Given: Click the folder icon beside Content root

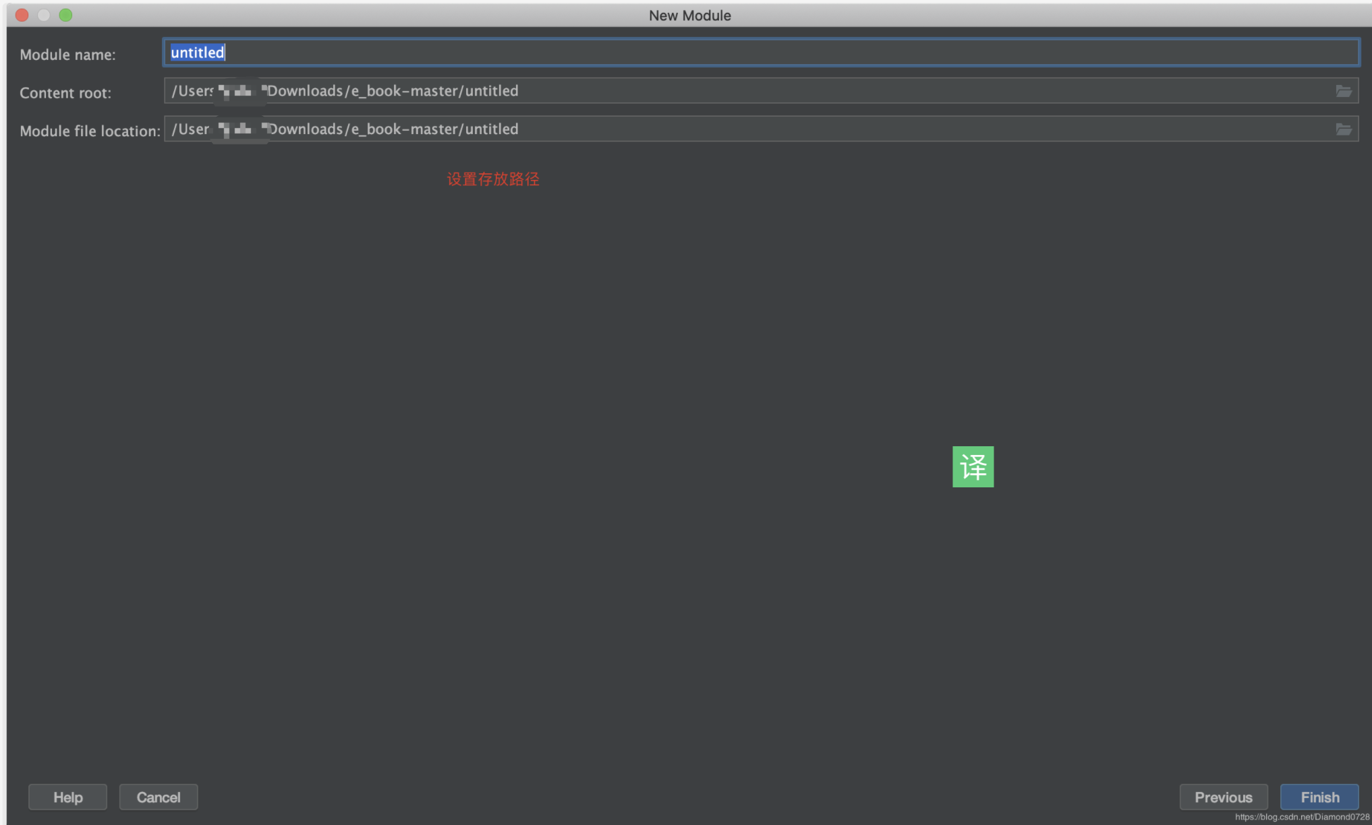Looking at the screenshot, I should (1345, 90).
